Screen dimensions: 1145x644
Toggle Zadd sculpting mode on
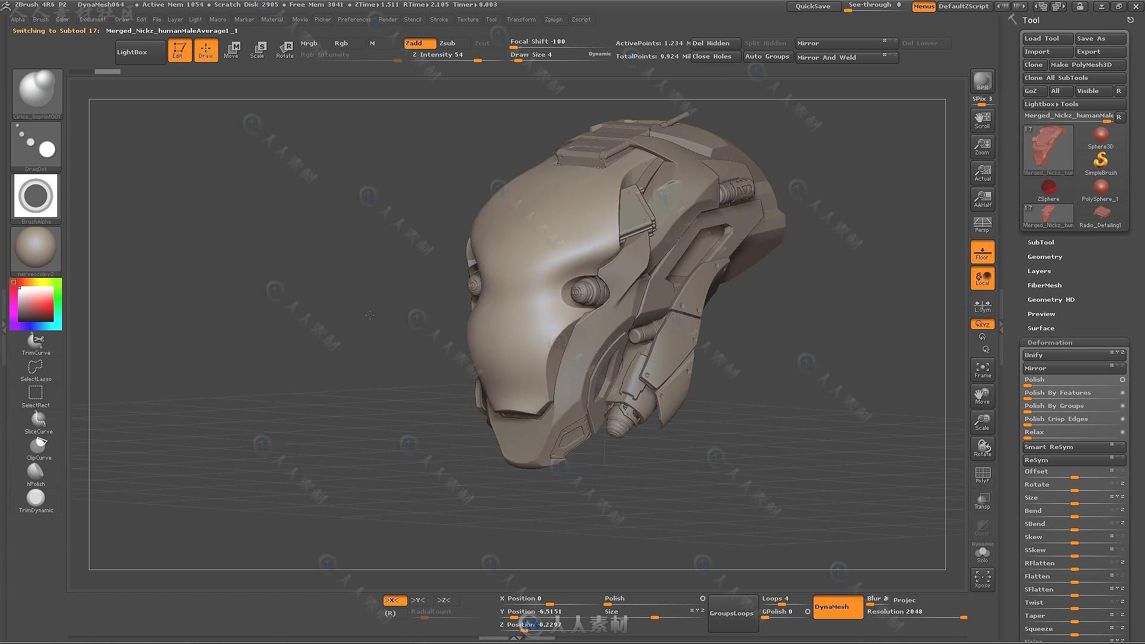click(x=415, y=42)
